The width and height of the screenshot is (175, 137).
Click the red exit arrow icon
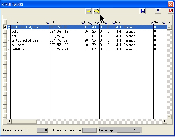[x=171, y=11]
